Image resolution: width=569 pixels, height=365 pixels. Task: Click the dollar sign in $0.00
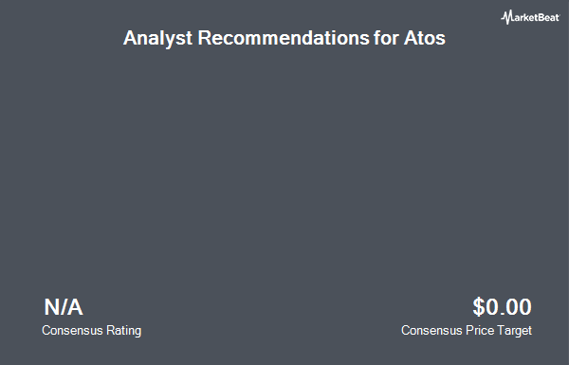(479, 307)
